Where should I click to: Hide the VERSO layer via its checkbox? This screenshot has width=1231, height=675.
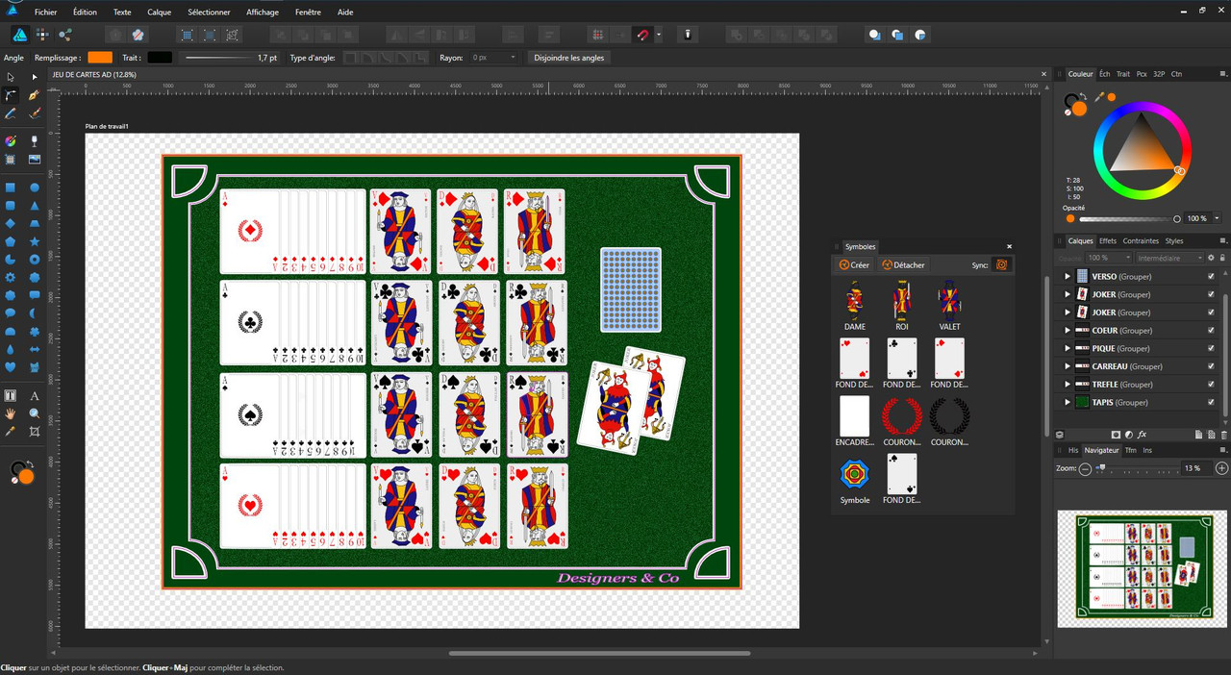click(1211, 277)
